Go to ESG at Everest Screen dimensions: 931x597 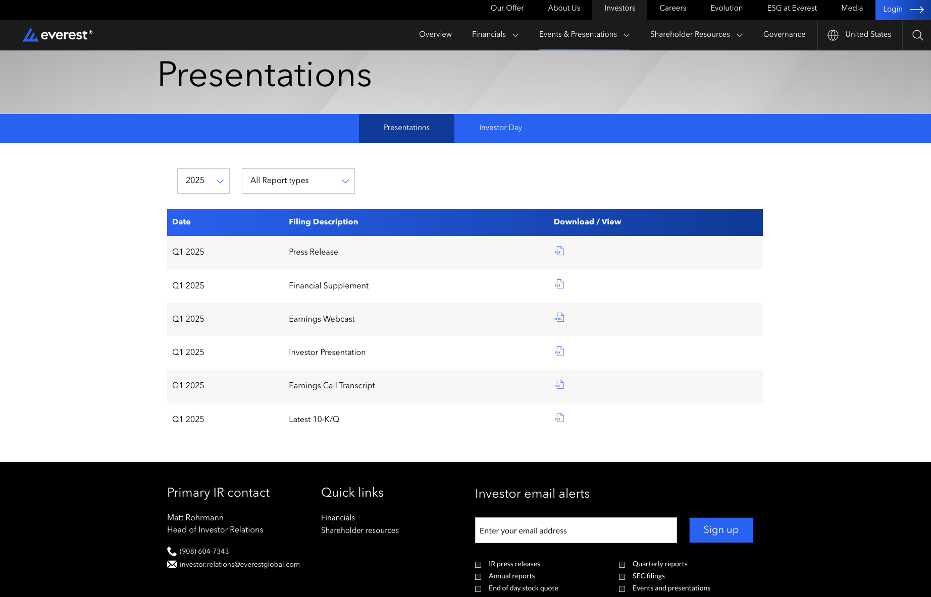point(792,8)
